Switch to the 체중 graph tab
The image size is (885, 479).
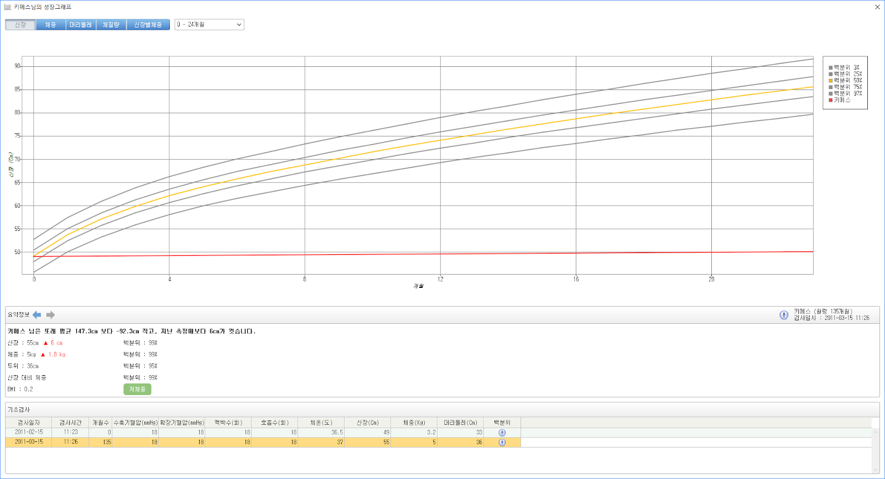[51, 25]
